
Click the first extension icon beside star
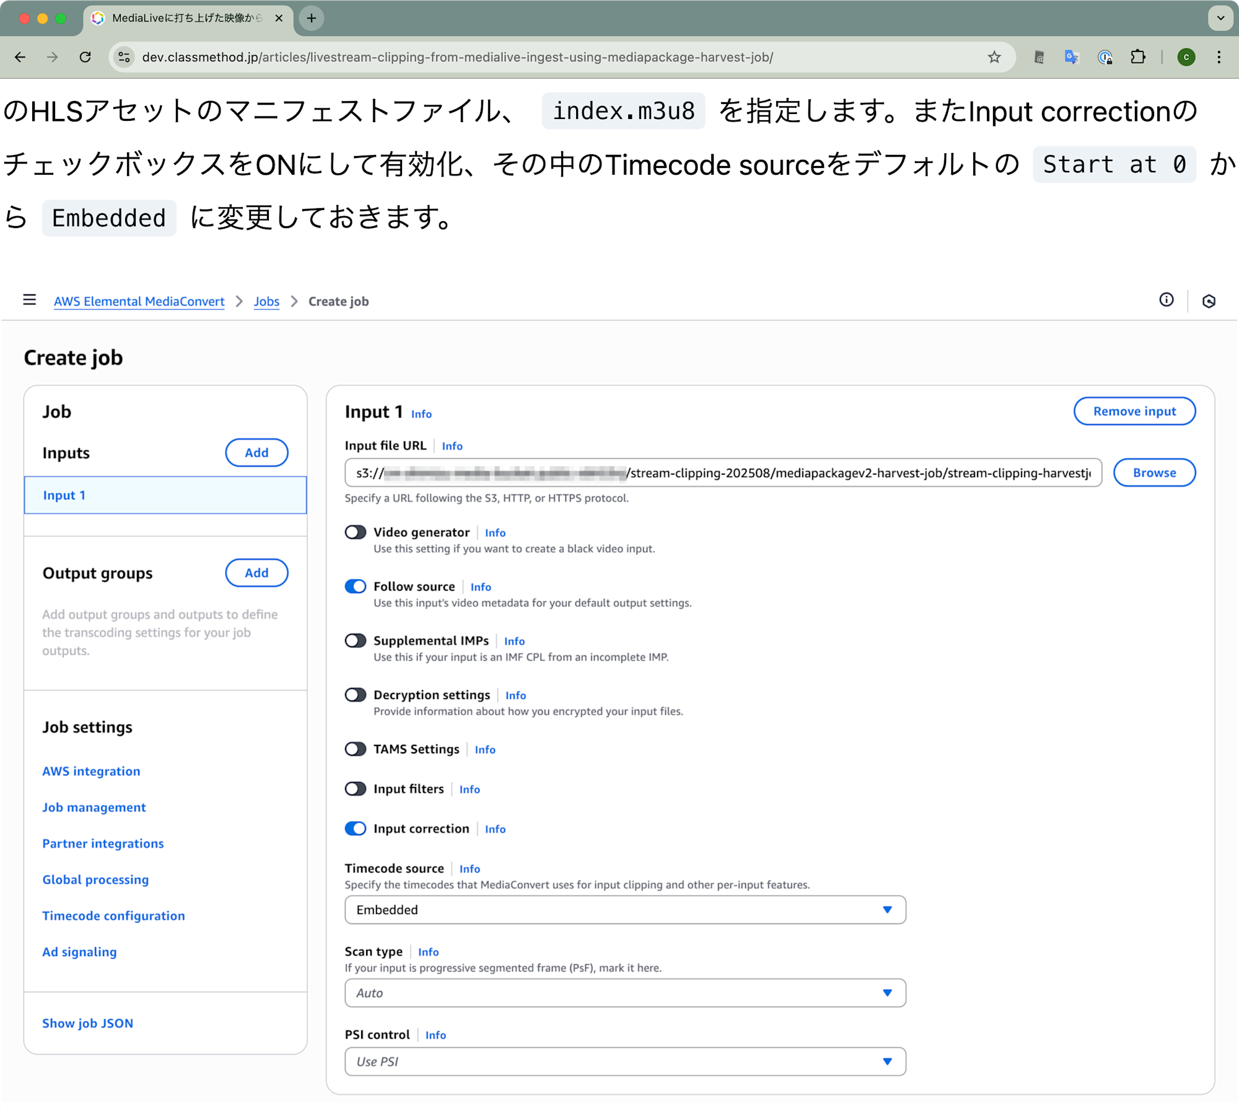1039,57
